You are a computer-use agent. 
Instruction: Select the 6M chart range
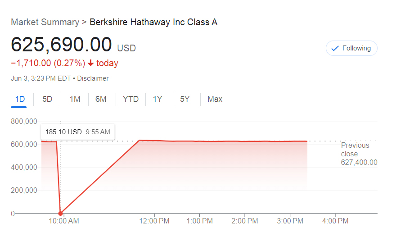point(101,99)
